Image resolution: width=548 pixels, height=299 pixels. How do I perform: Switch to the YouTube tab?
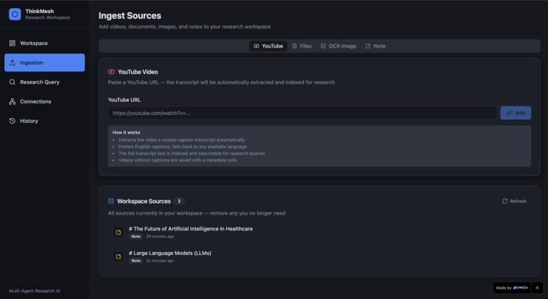[268, 46]
